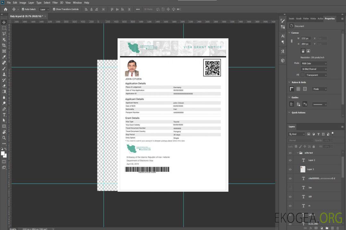Click the Home button in options bar

pyautogui.click(x=5, y=9)
